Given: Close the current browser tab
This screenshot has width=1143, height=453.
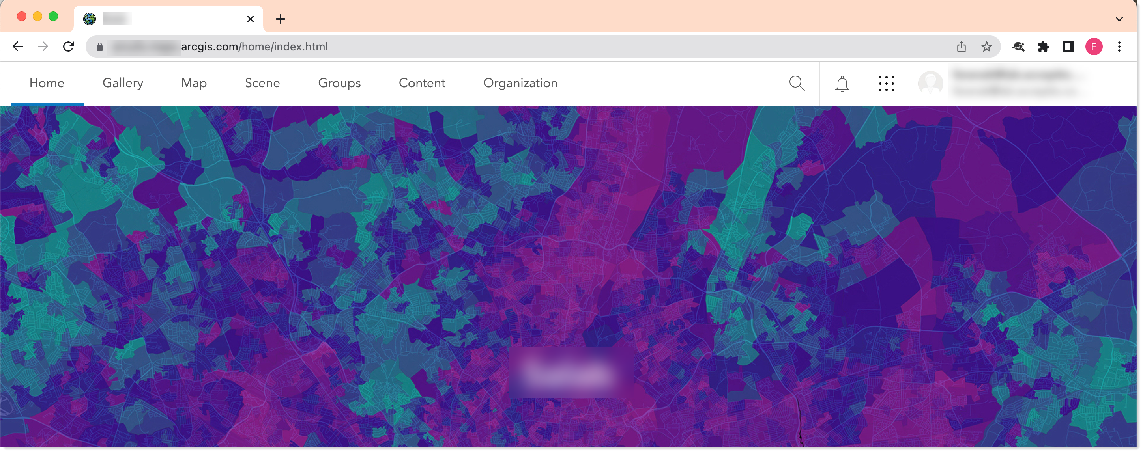Looking at the screenshot, I should (250, 19).
